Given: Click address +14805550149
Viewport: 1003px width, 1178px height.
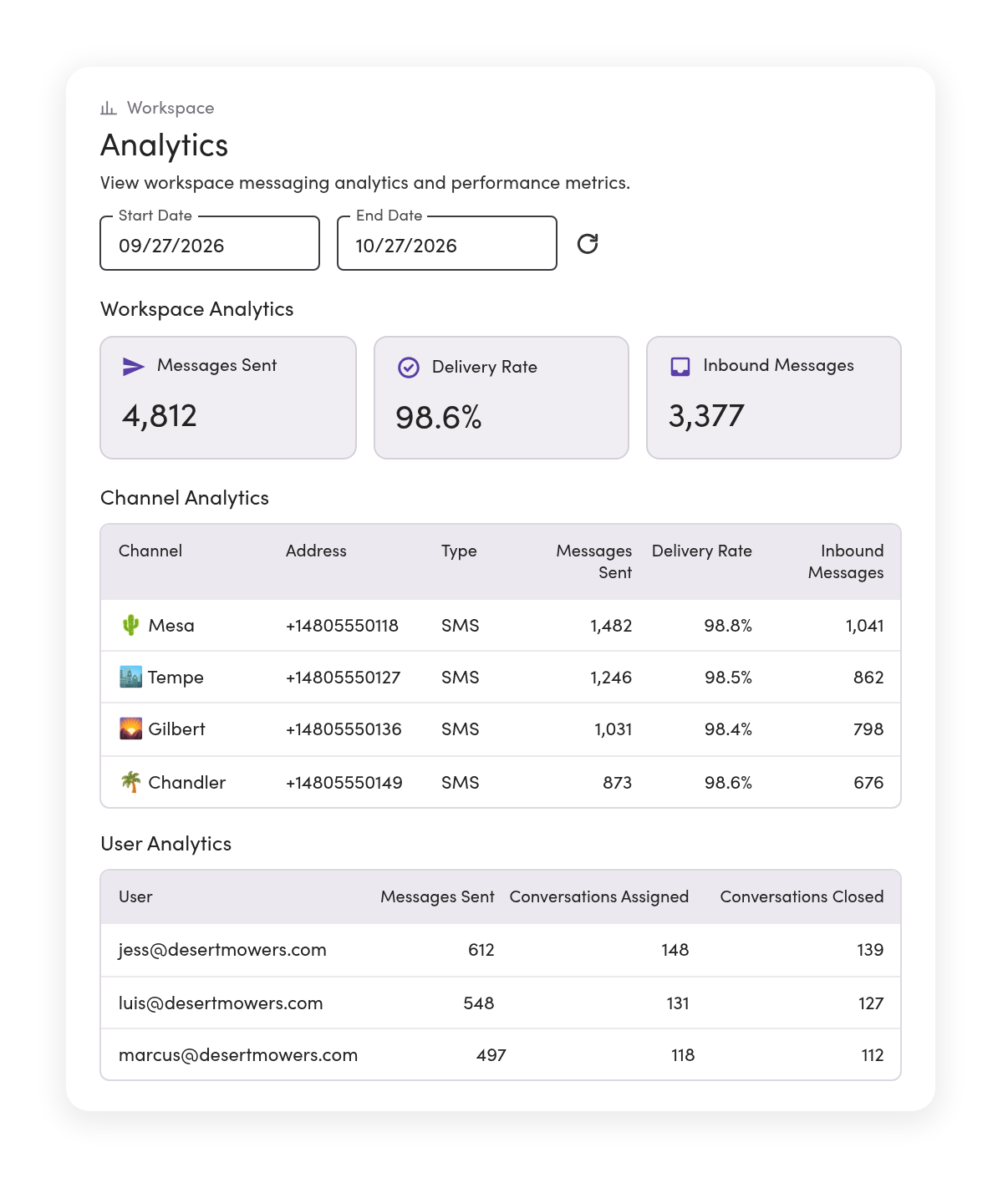Looking at the screenshot, I should click(x=344, y=782).
